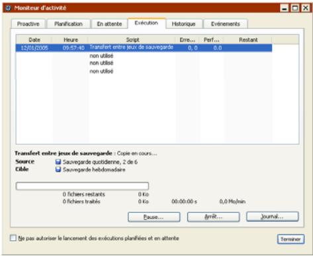Click the '00:00:00 s' elapsed time
This screenshot has height=256, width=313.
coord(185,202)
